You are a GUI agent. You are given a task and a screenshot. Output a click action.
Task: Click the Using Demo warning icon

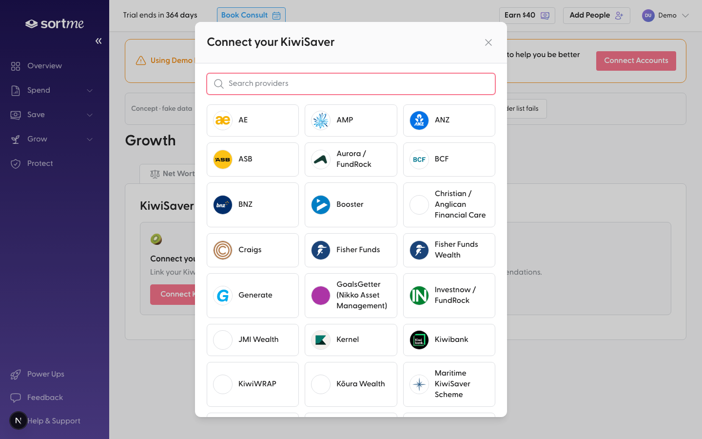141,60
